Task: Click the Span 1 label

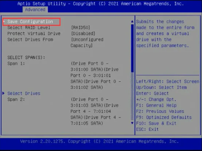Action: [16, 63]
